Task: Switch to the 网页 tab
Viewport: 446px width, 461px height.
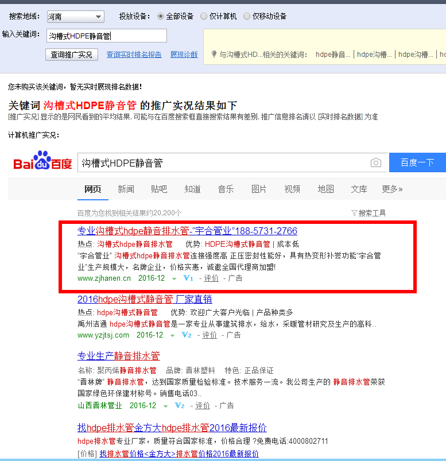Action: [x=92, y=189]
